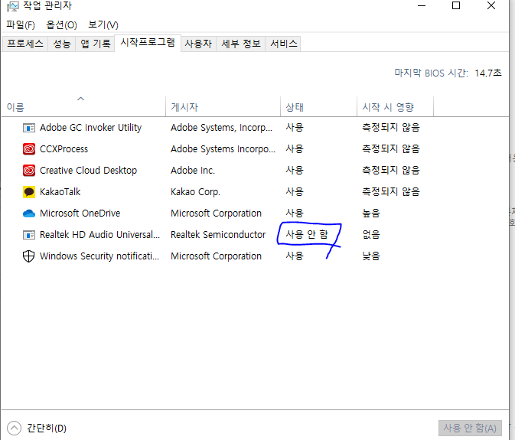Select the KakaoTalk yellow icon
This screenshot has width=515, height=440.
(29, 192)
